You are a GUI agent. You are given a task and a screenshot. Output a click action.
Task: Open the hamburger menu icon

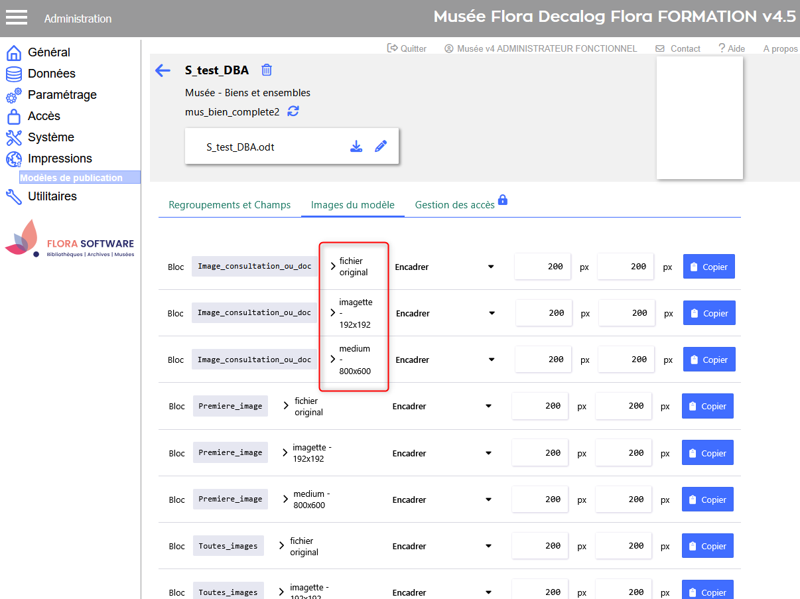(16, 18)
